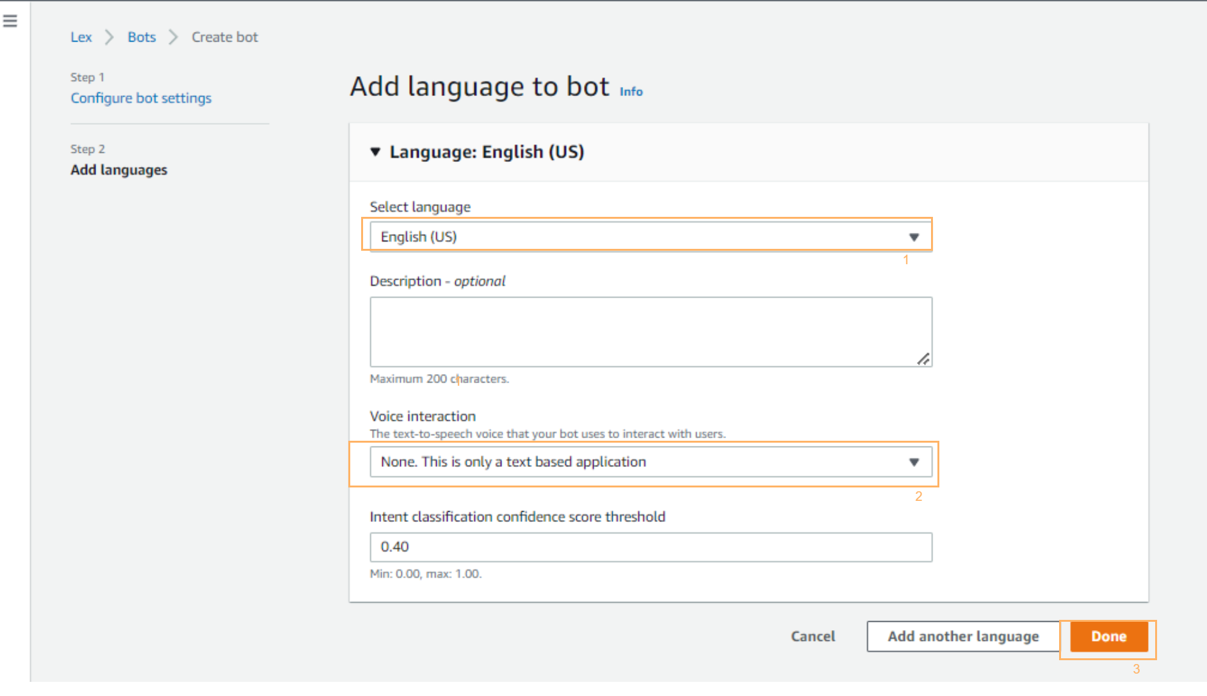Grab the Description resize handle
The image size is (1207, 696).
pos(923,359)
